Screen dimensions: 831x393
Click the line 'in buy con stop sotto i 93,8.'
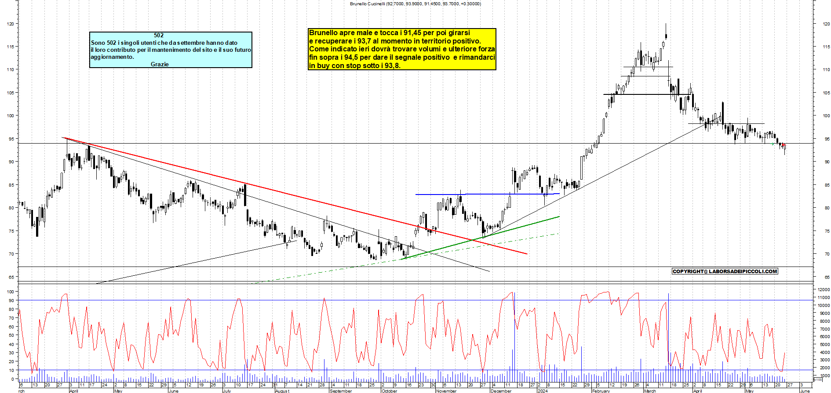point(354,65)
